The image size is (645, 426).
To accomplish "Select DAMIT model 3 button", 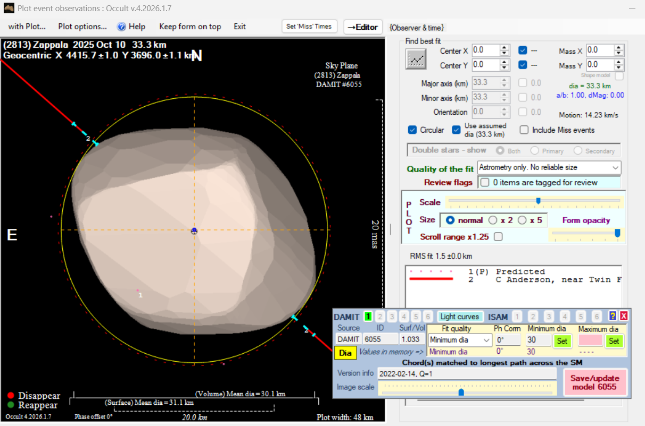I will coord(392,317).
